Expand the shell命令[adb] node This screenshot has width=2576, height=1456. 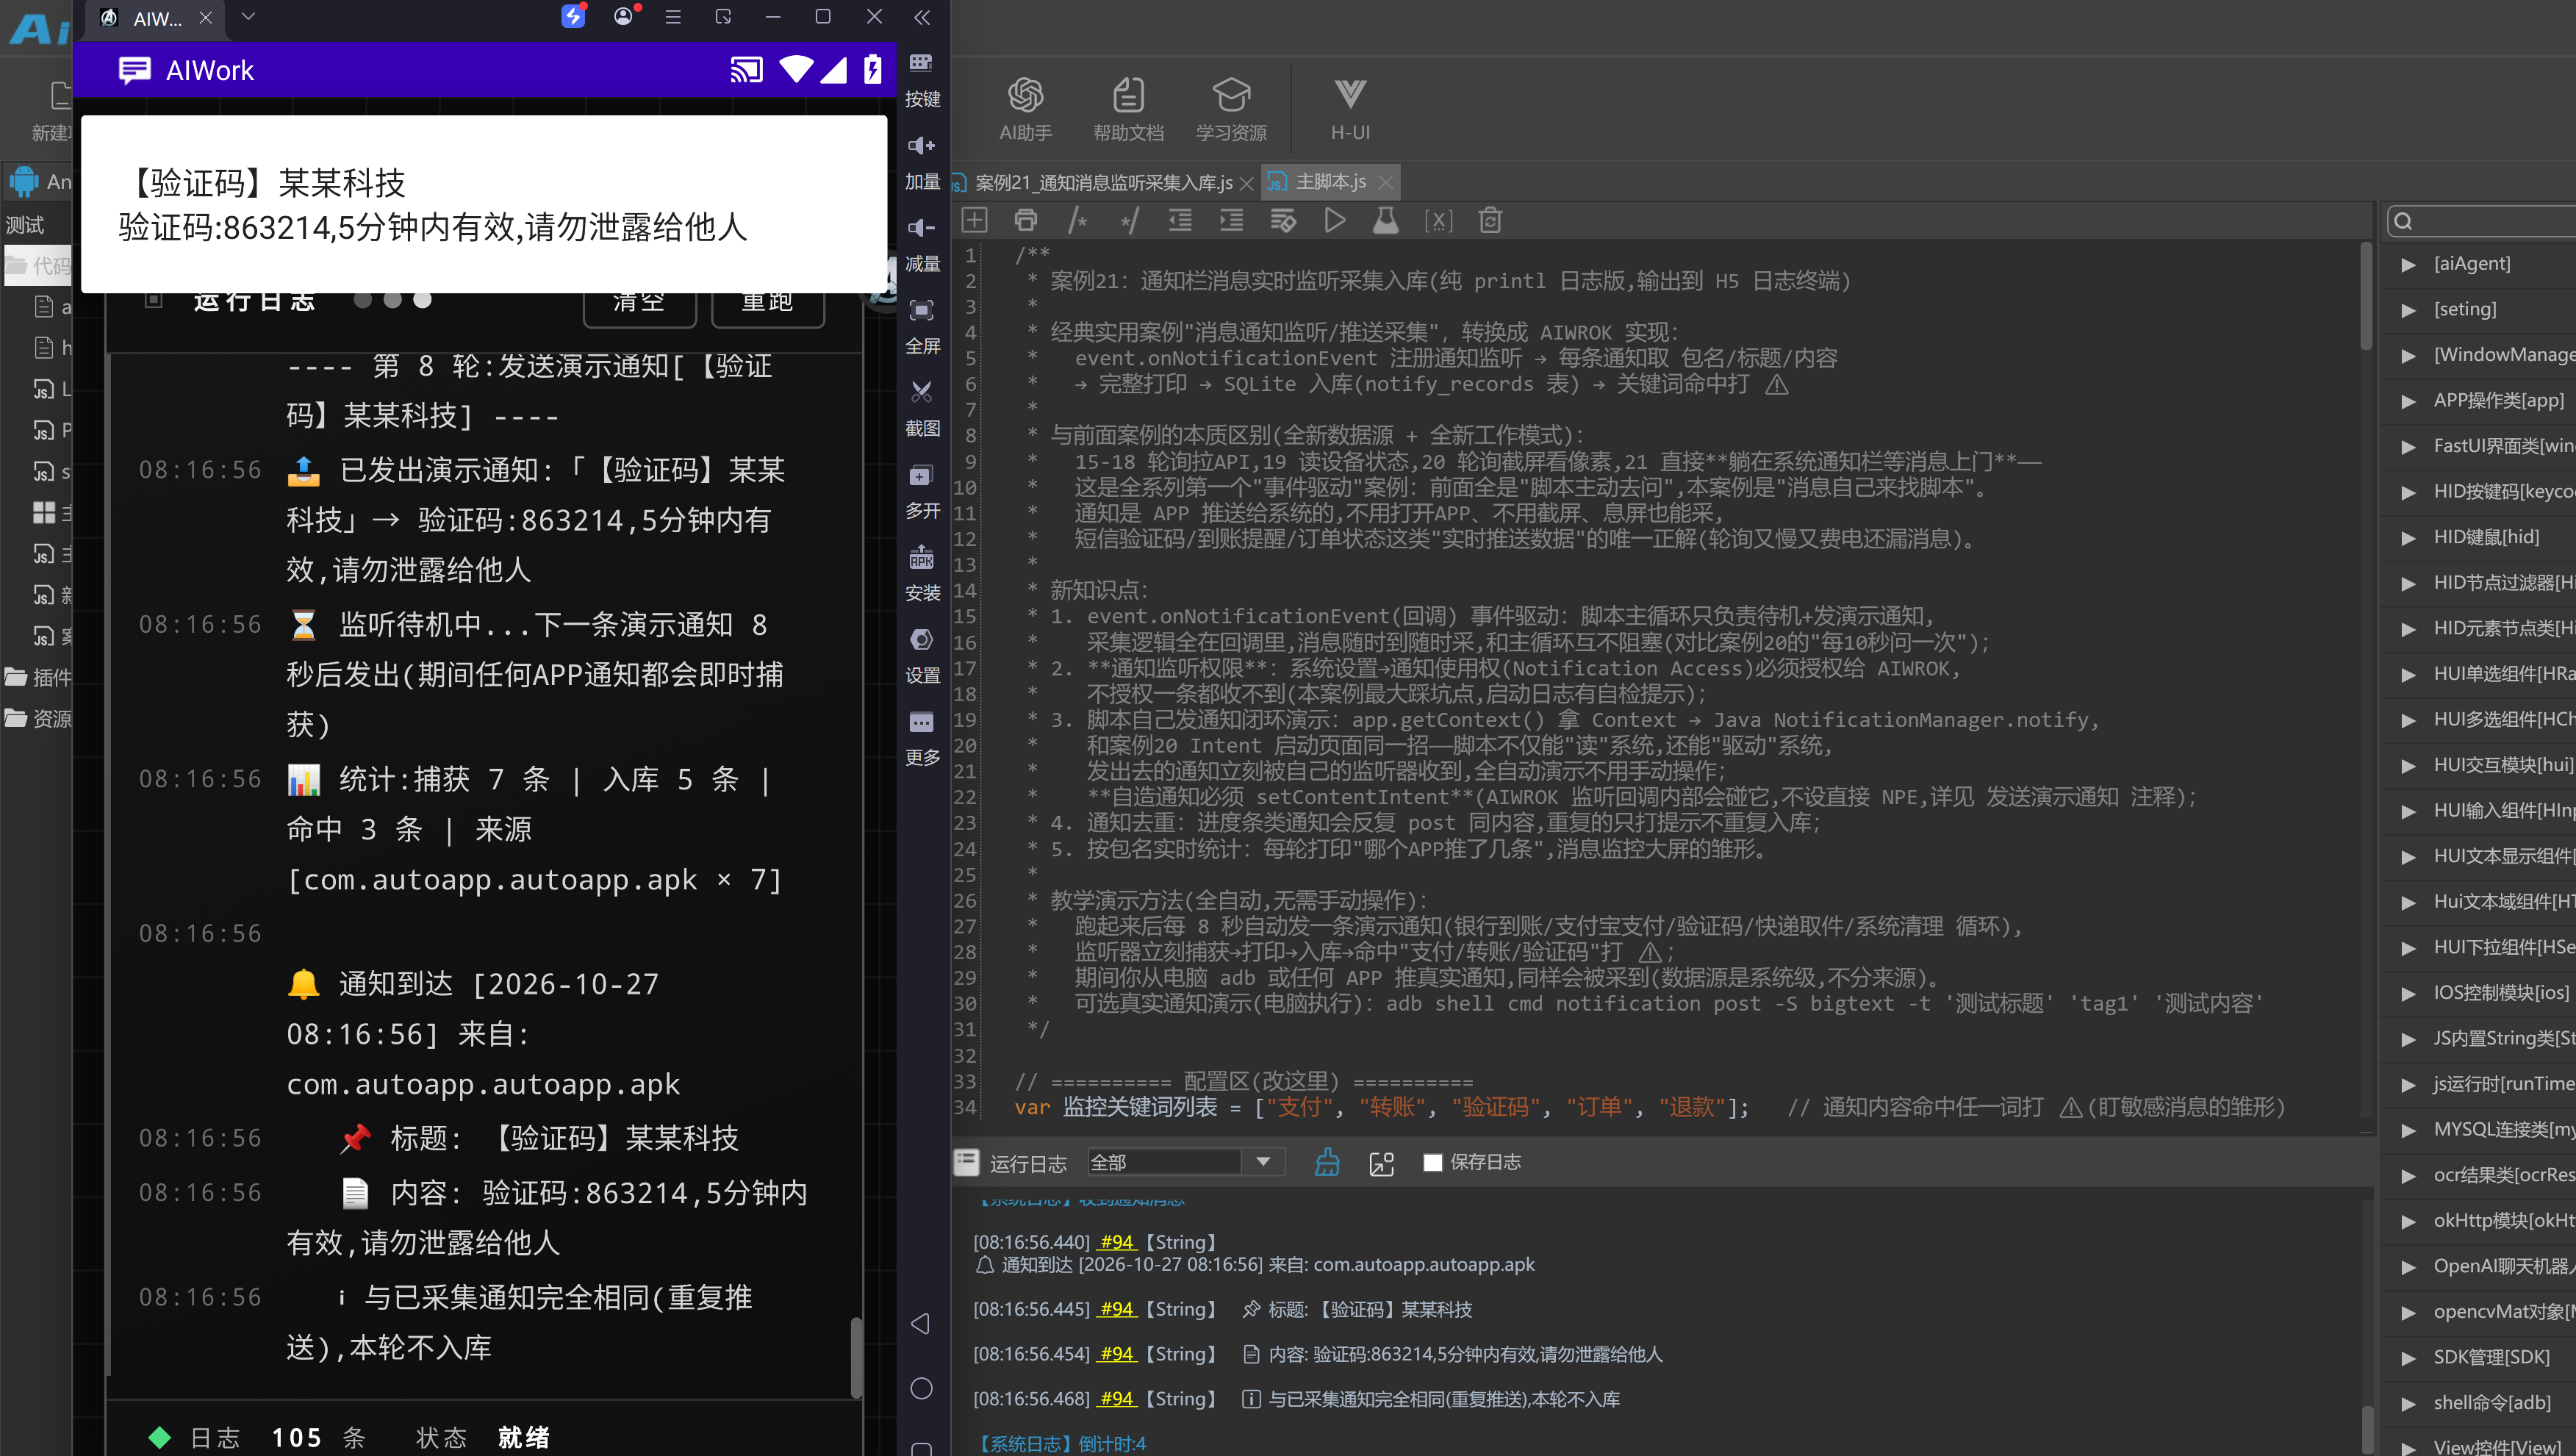2408,1403
